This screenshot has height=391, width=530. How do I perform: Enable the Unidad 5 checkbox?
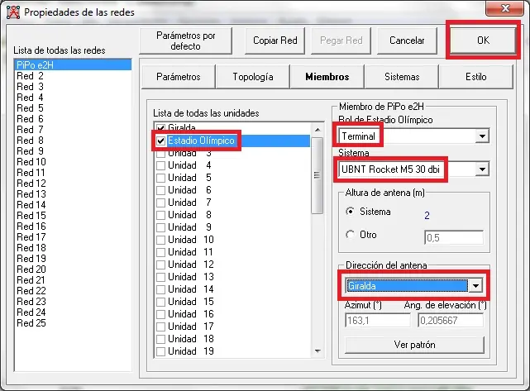pyautogui.click(x=161, y=178)
